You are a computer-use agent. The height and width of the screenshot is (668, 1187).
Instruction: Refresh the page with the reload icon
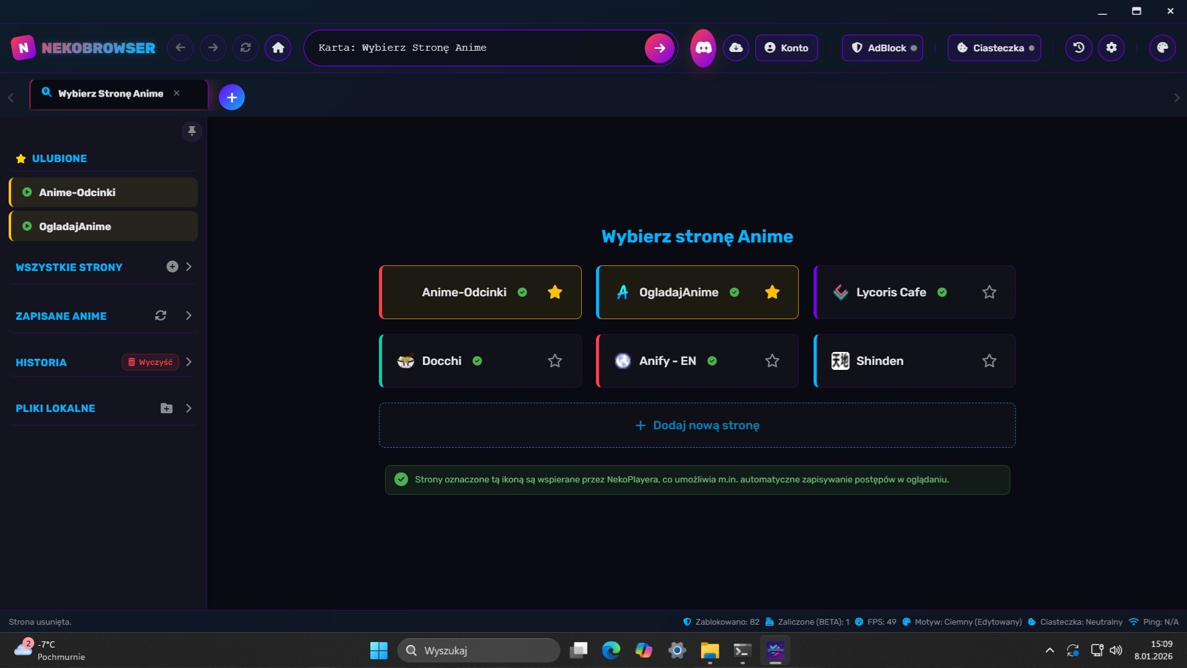[246, 48]
